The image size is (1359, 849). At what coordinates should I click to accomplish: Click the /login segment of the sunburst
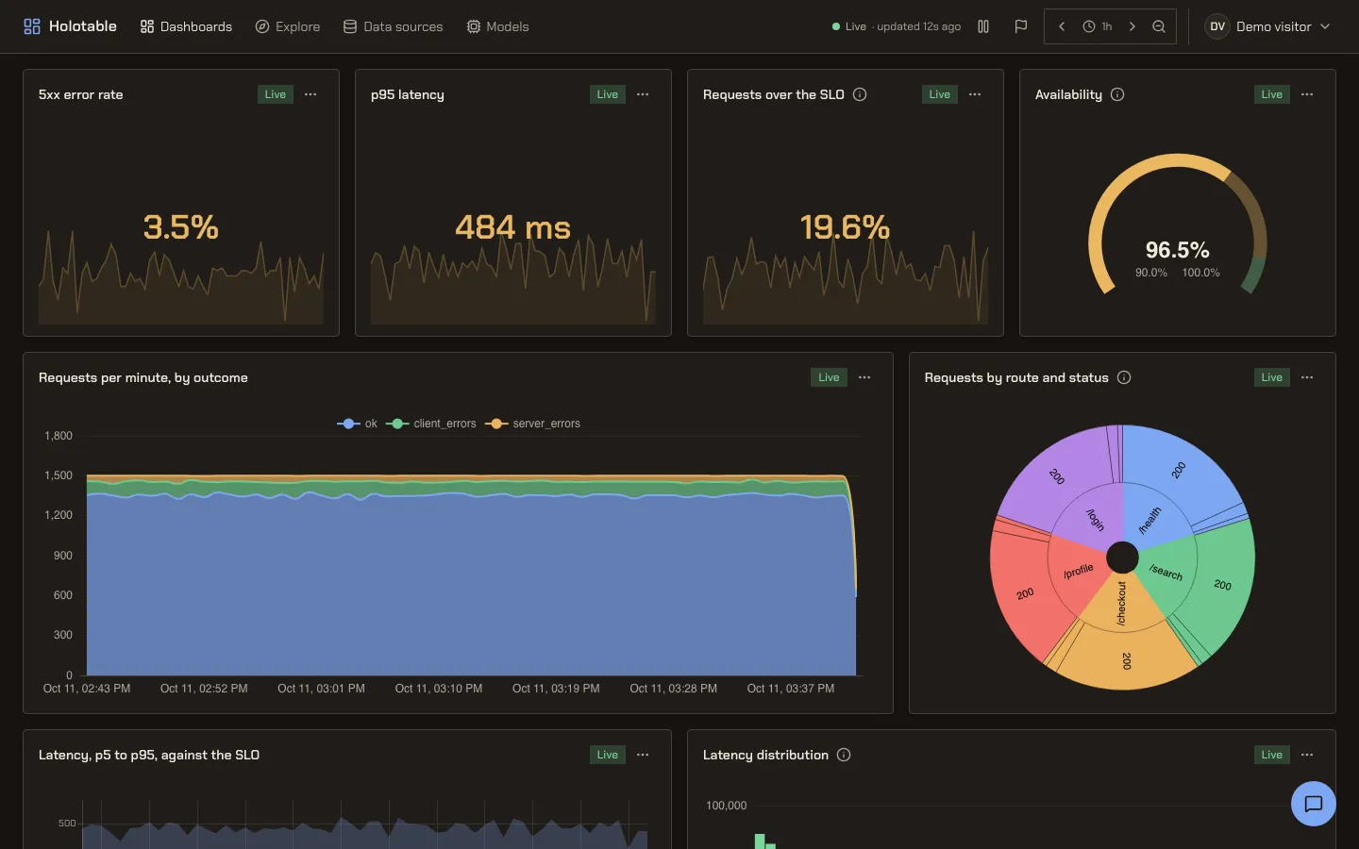(x=1094, y=519)
